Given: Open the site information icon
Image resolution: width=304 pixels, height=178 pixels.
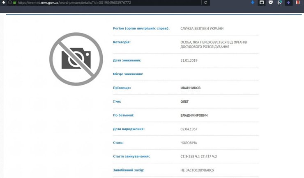Looking at the screenshot, I should tap(9, 2).
